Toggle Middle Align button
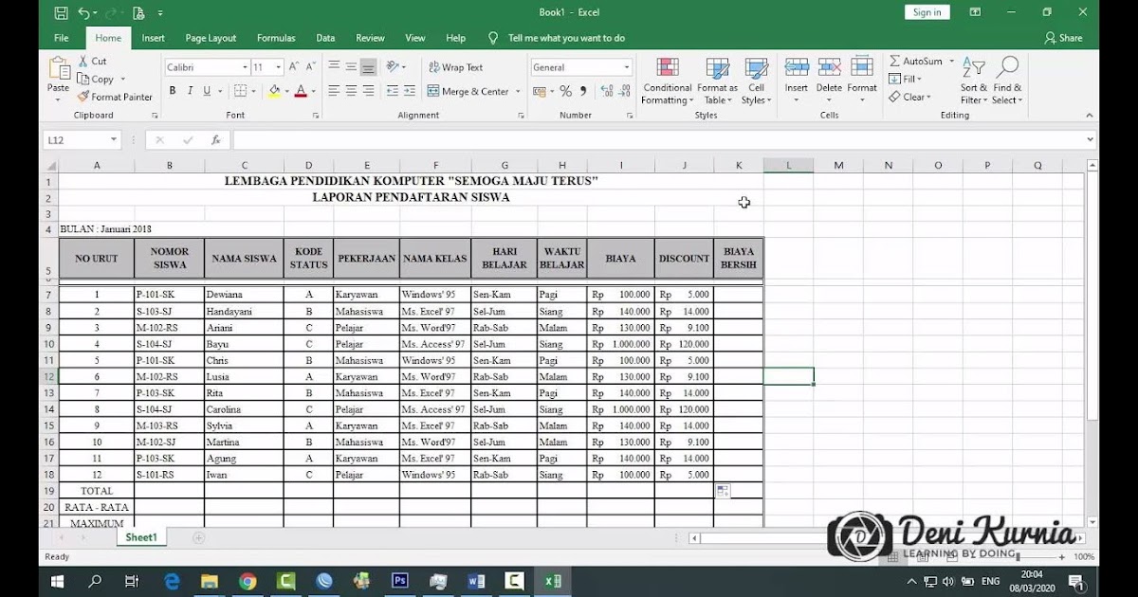 coord(351,67)
